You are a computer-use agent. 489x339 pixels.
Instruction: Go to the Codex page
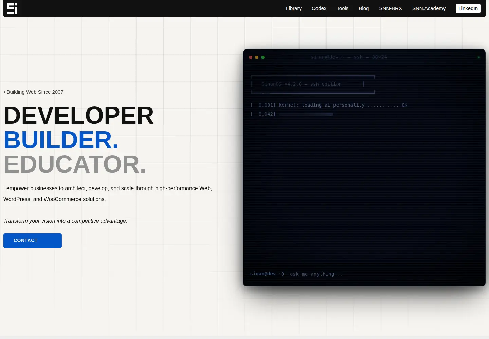coord(319,8)
